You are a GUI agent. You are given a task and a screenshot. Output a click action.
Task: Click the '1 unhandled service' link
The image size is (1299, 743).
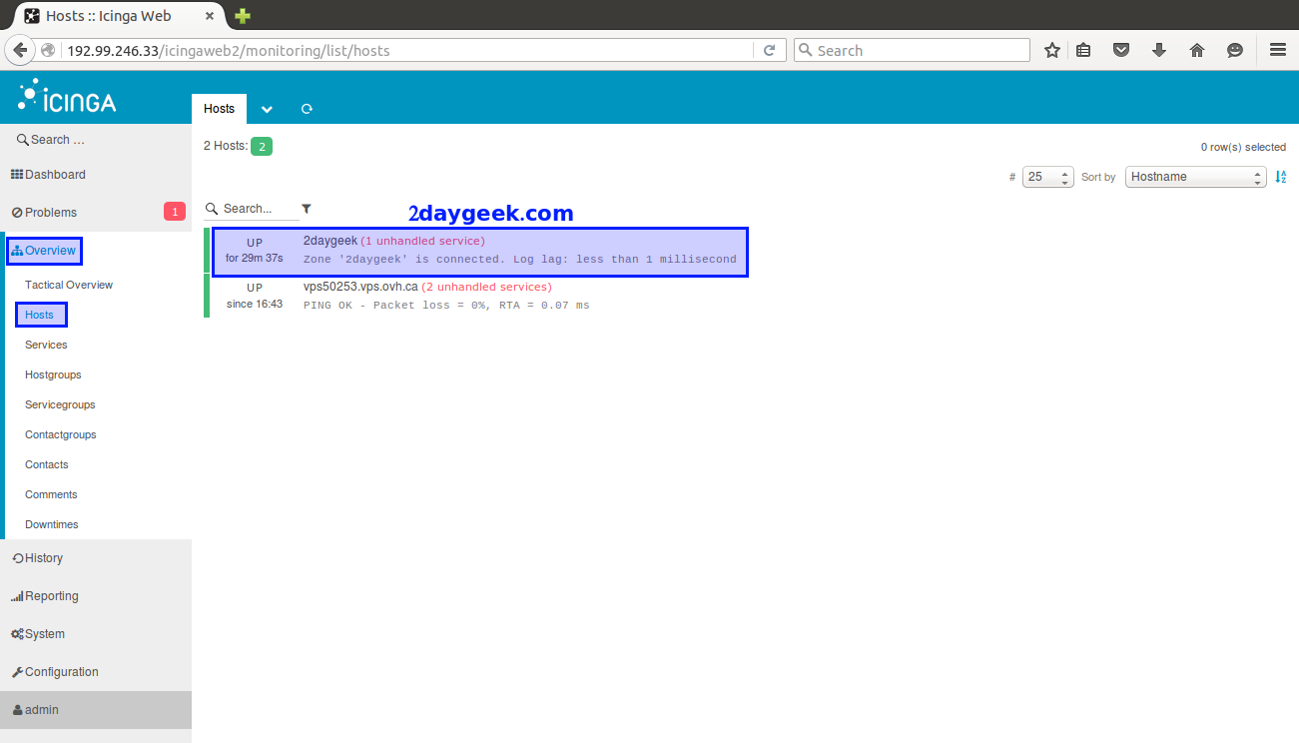pyautogui.click(x=422, y=241)
